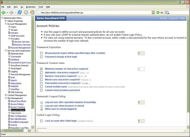Uncheck Minimum number of characters required
Screen dimensions: 190x137
(x=42, y=69)
